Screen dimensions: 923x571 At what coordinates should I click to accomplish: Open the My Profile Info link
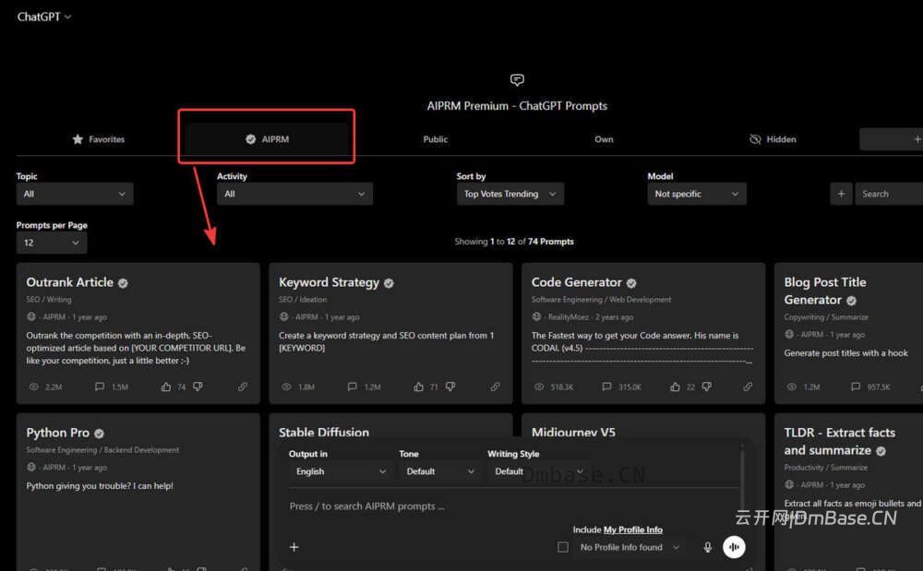[x=633, y=529]
